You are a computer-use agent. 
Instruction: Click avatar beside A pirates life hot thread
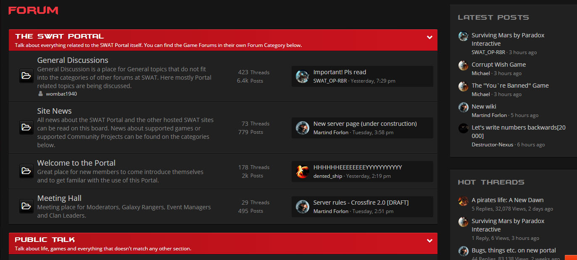[x=463, y=201]
